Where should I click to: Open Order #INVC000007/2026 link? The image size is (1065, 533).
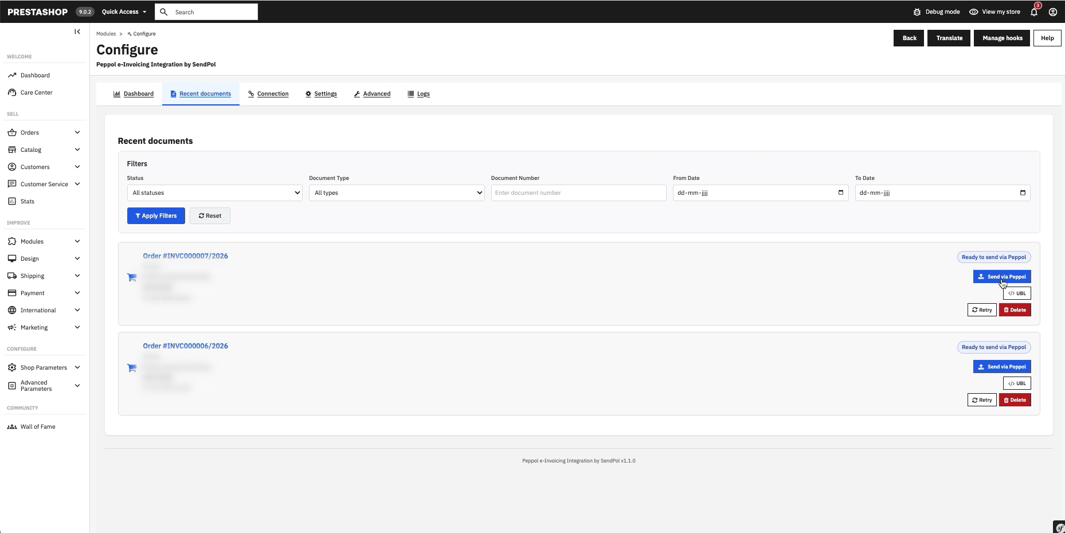tap(185, 256)
